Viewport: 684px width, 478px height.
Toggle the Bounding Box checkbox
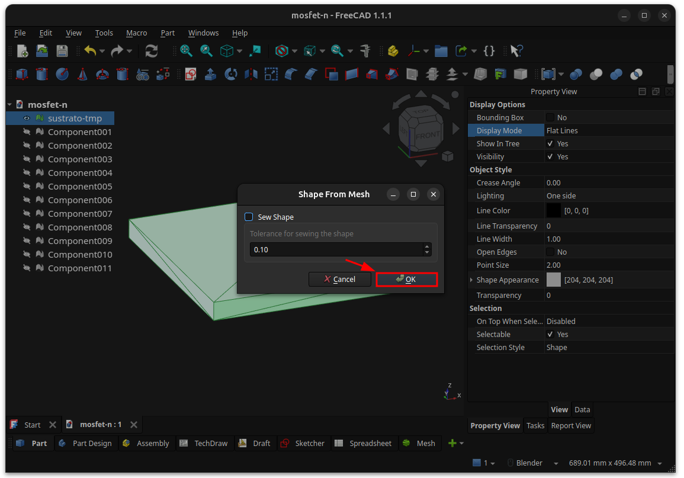click(550, 117)
